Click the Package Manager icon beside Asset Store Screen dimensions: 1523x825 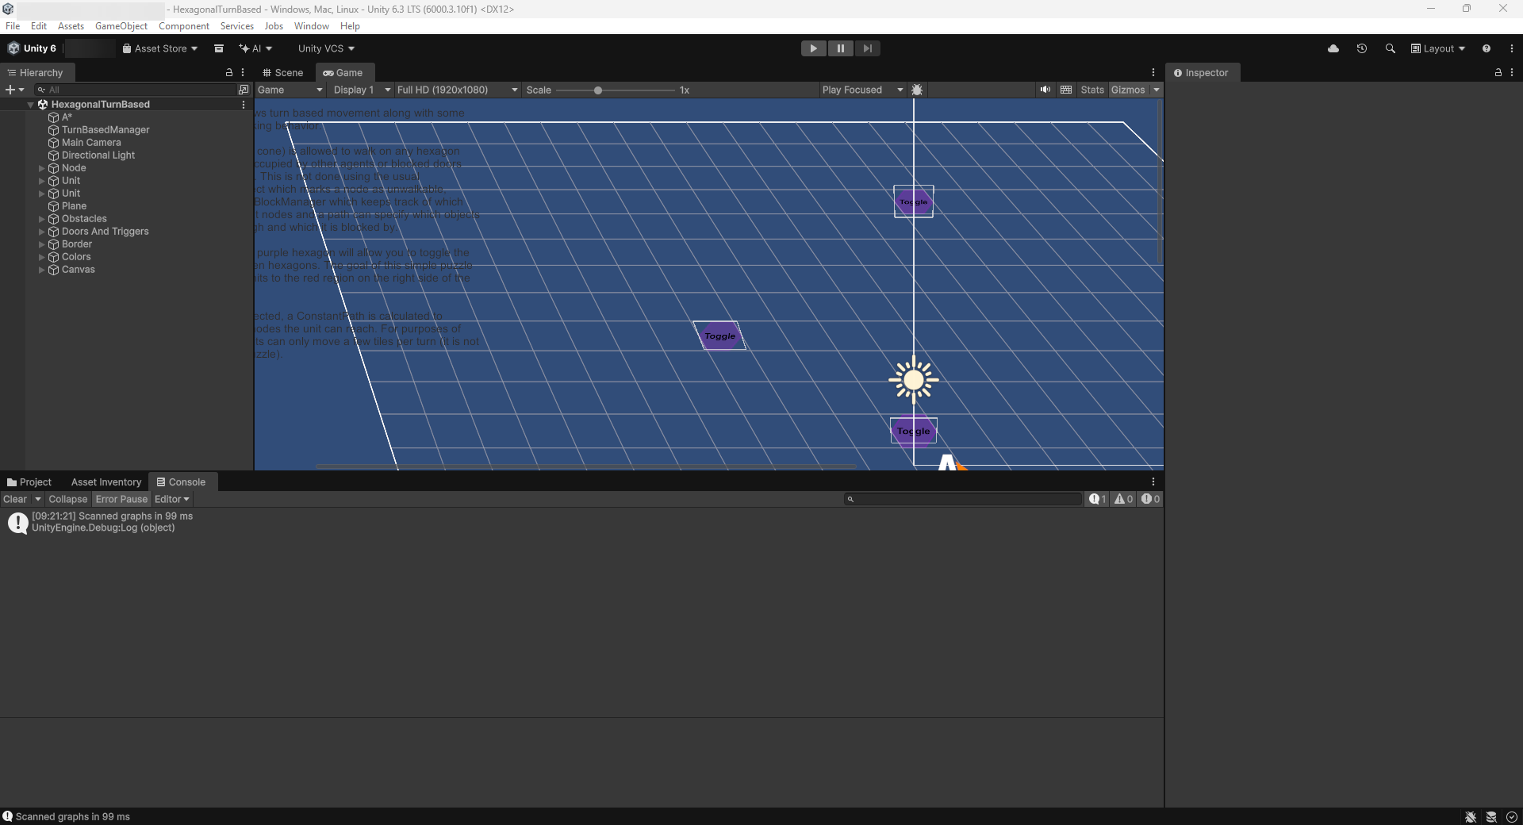pyautogui.click(x=219, y=48)
